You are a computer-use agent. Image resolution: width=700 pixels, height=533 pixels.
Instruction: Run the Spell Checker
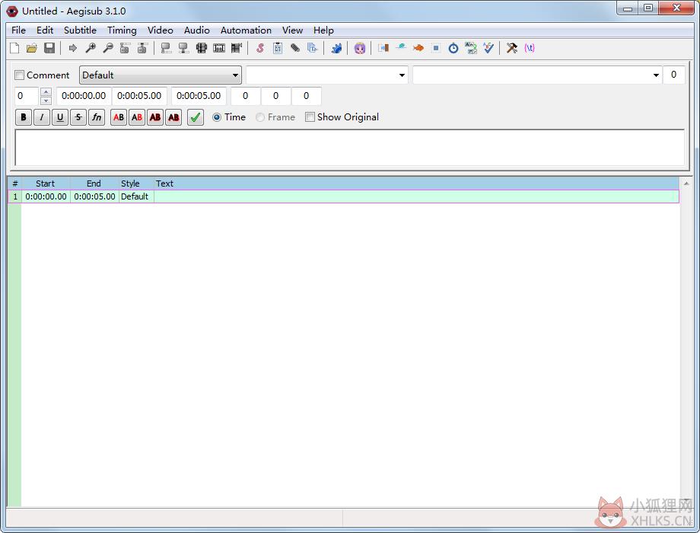click(x=488, y=48)
